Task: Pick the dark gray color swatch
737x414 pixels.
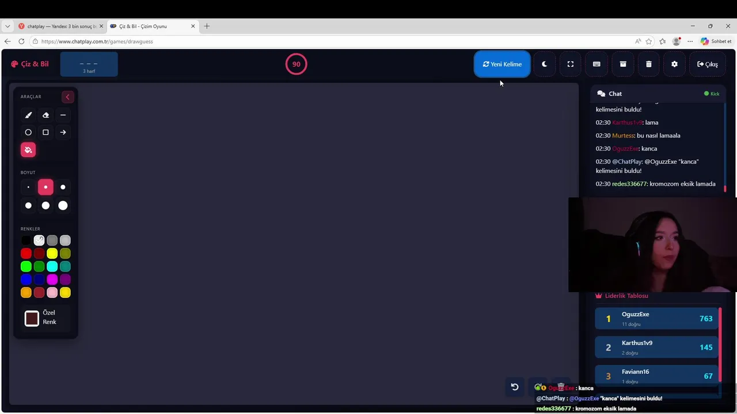Action: pos(52,240)
